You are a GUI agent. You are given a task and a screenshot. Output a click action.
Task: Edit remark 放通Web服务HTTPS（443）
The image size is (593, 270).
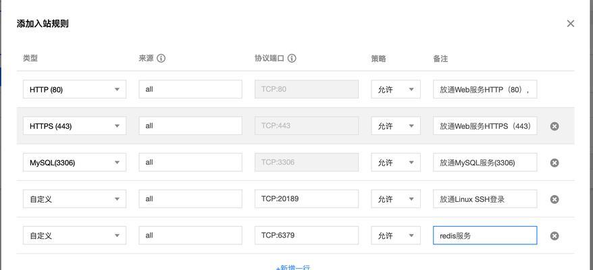tap(485, 126)
